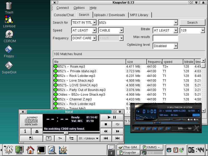Click the Max results input field
This screenshot has width=208, height=156.
pos(165,38)
